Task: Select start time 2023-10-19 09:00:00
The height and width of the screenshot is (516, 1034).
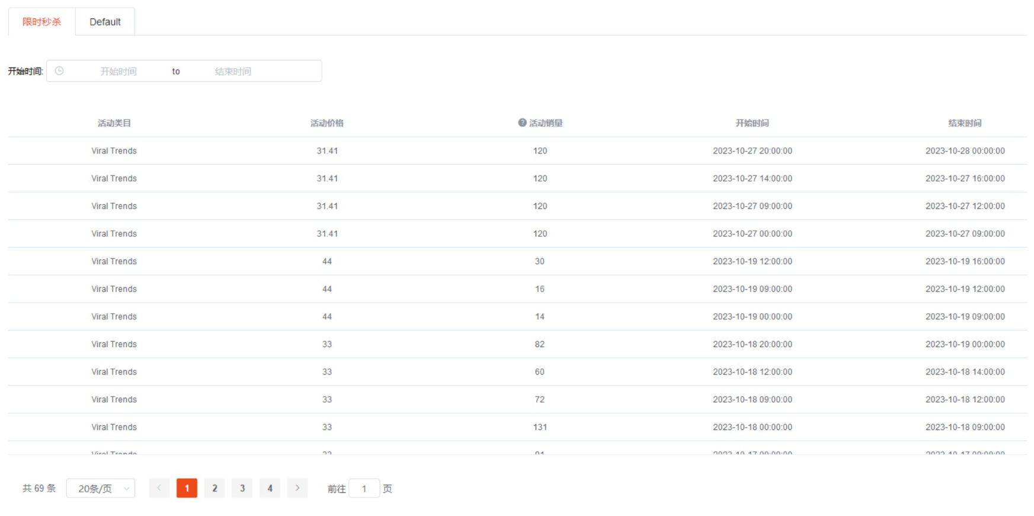Action: pyautogui.click(x=753, y=289)
